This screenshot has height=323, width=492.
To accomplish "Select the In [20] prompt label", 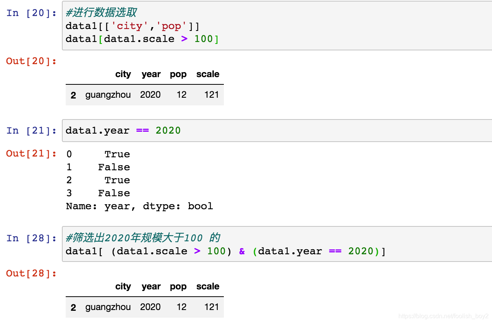I will (x=31, y=13).
